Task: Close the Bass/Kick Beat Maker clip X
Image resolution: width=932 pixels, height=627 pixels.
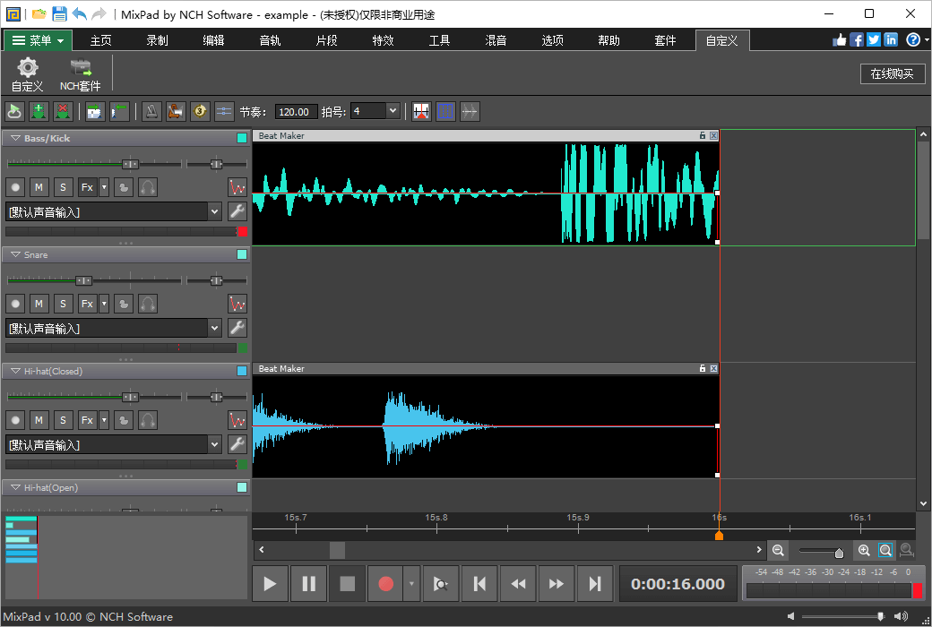Action: point(714,135)
